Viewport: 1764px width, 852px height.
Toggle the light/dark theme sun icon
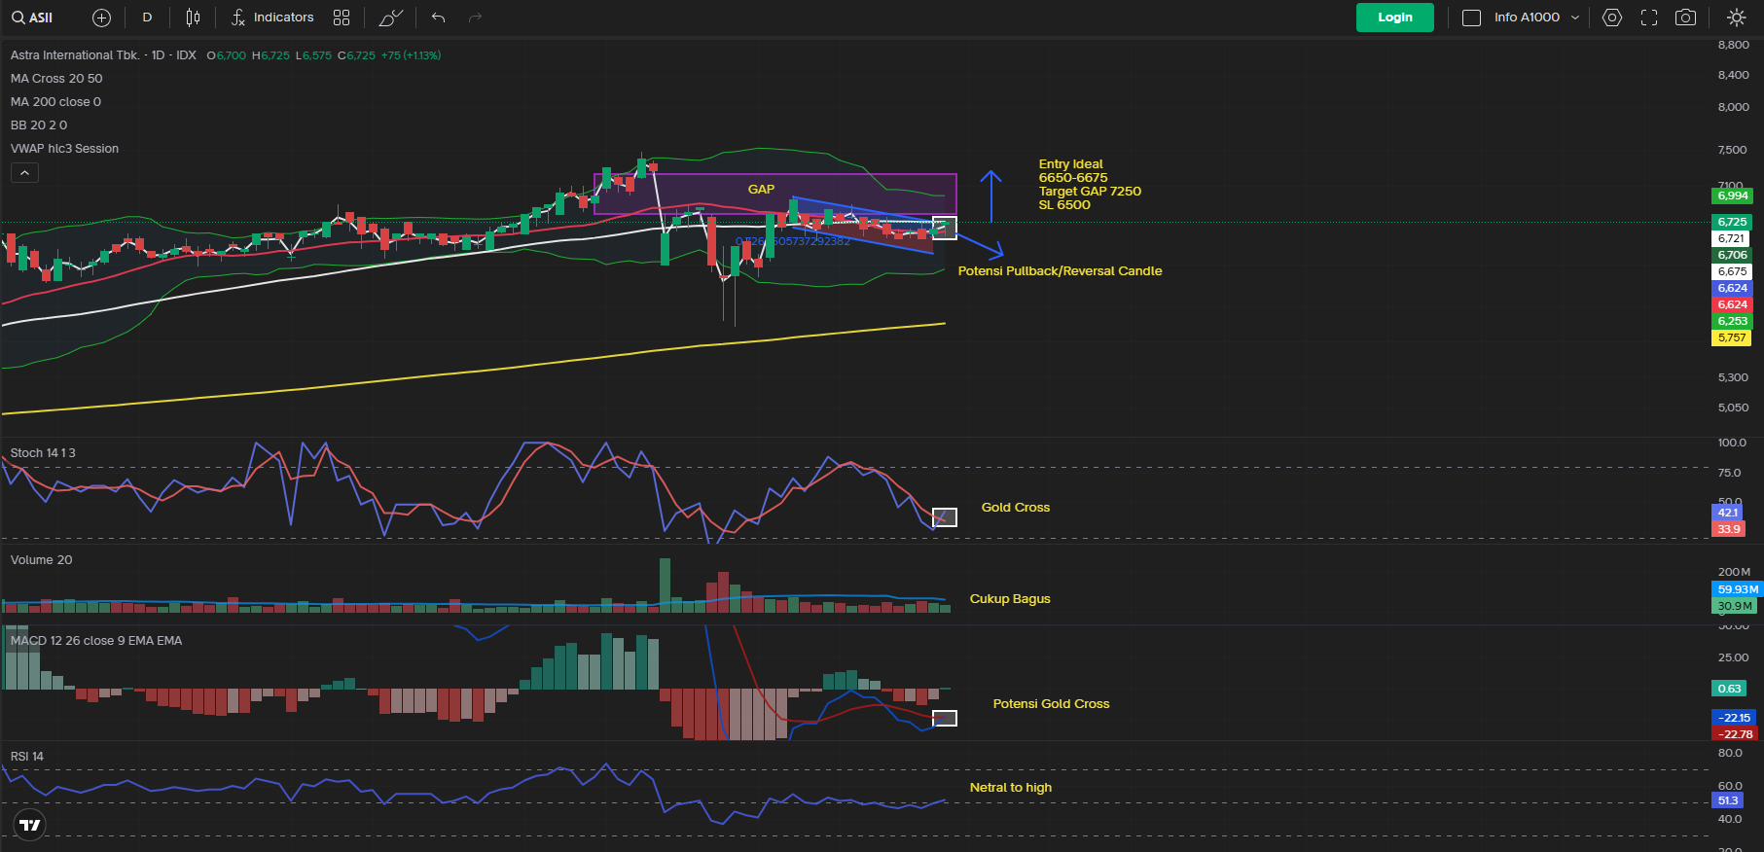1736,18
